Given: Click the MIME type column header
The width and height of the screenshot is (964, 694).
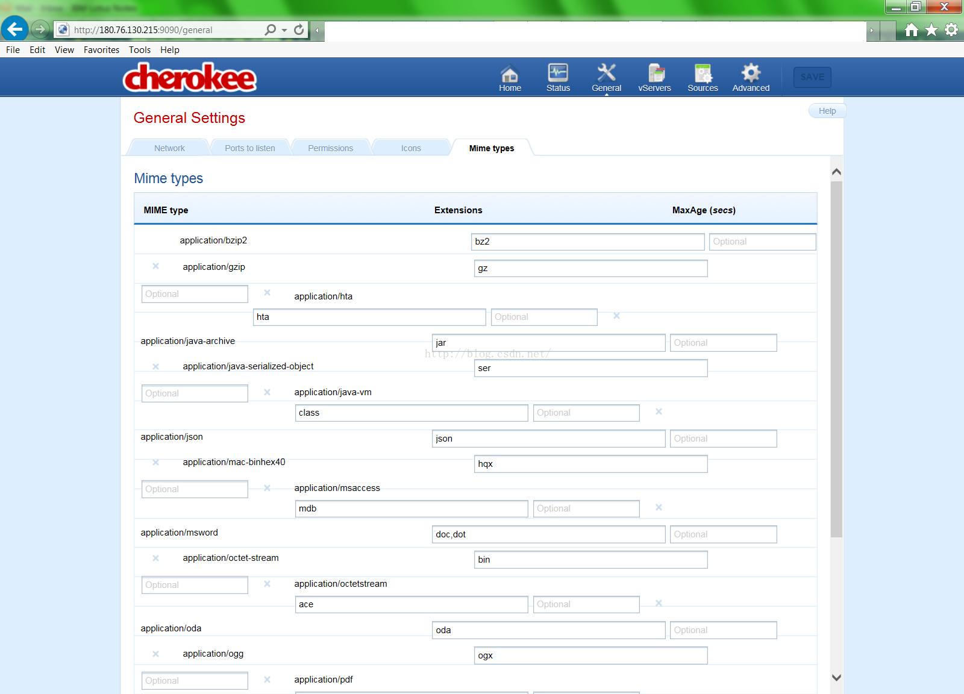Looking at the screenshot, I should click(x=166, y=210).
